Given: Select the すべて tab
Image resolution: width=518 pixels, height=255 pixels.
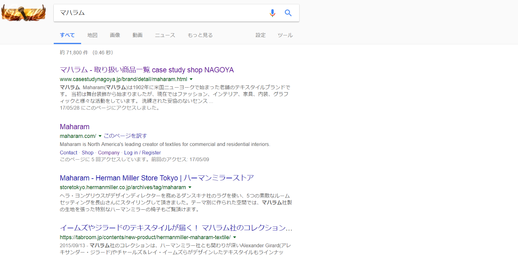Looking at the screenshot, I should [67, 35].
